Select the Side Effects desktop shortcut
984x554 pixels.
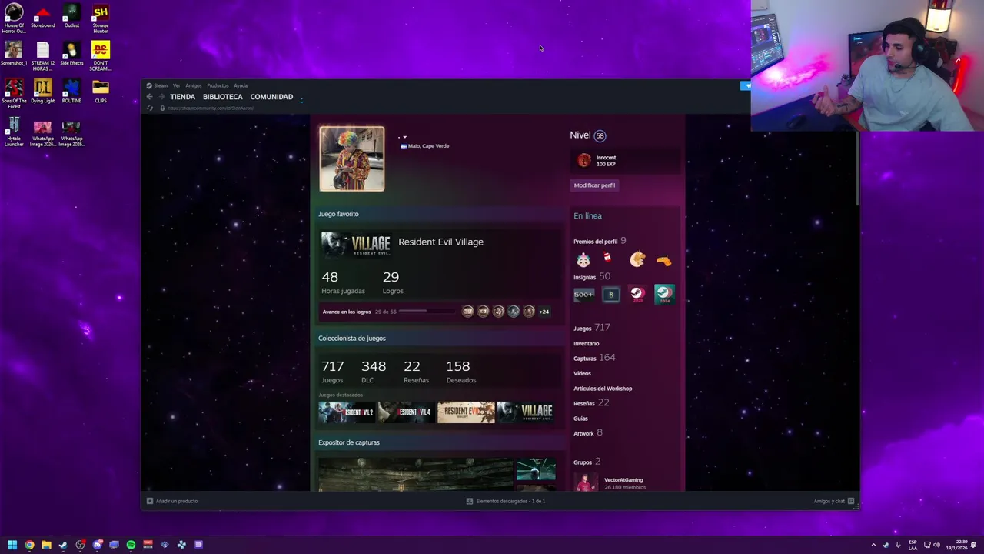71,54
